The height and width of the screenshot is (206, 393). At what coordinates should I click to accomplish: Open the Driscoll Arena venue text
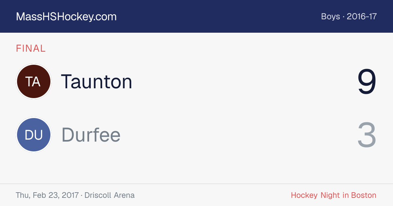pyautogui.click(x=109, y=195)
